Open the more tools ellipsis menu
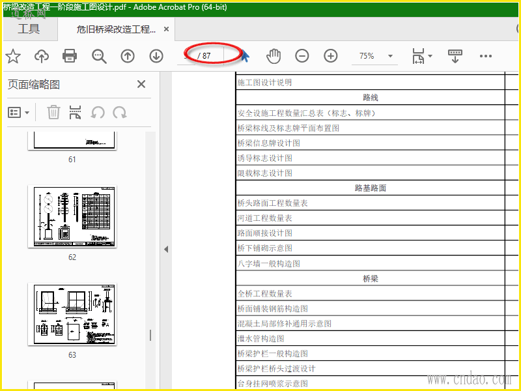Screen dimensions: 521x391 (x=486, y=56)
